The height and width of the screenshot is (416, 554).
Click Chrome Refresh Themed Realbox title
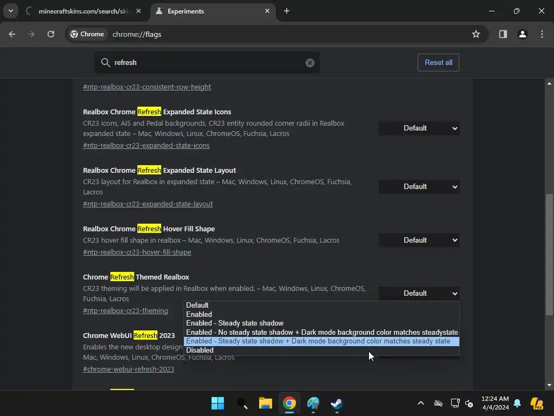(x=136, y=277)
